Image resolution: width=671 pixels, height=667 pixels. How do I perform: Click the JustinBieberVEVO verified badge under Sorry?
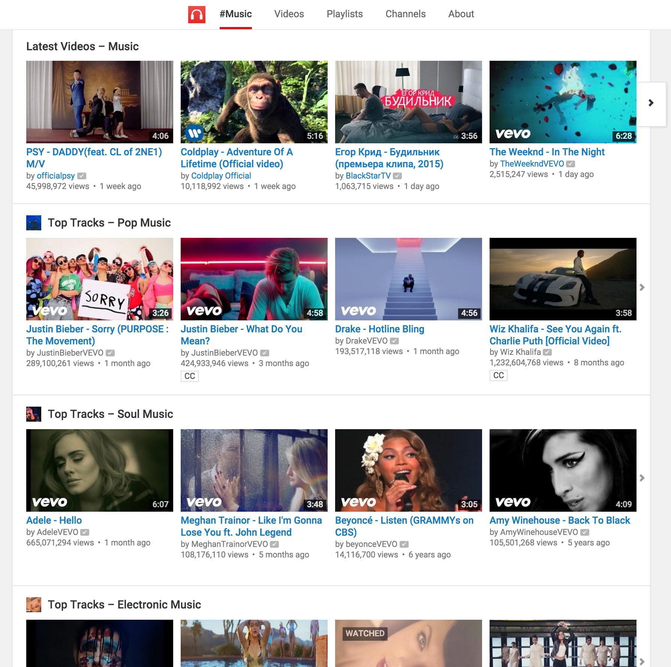coord(110,353)
